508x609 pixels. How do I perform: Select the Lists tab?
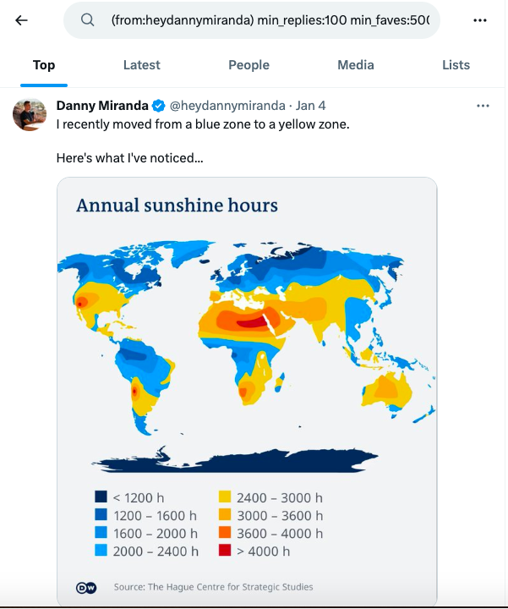pos(456,65)
